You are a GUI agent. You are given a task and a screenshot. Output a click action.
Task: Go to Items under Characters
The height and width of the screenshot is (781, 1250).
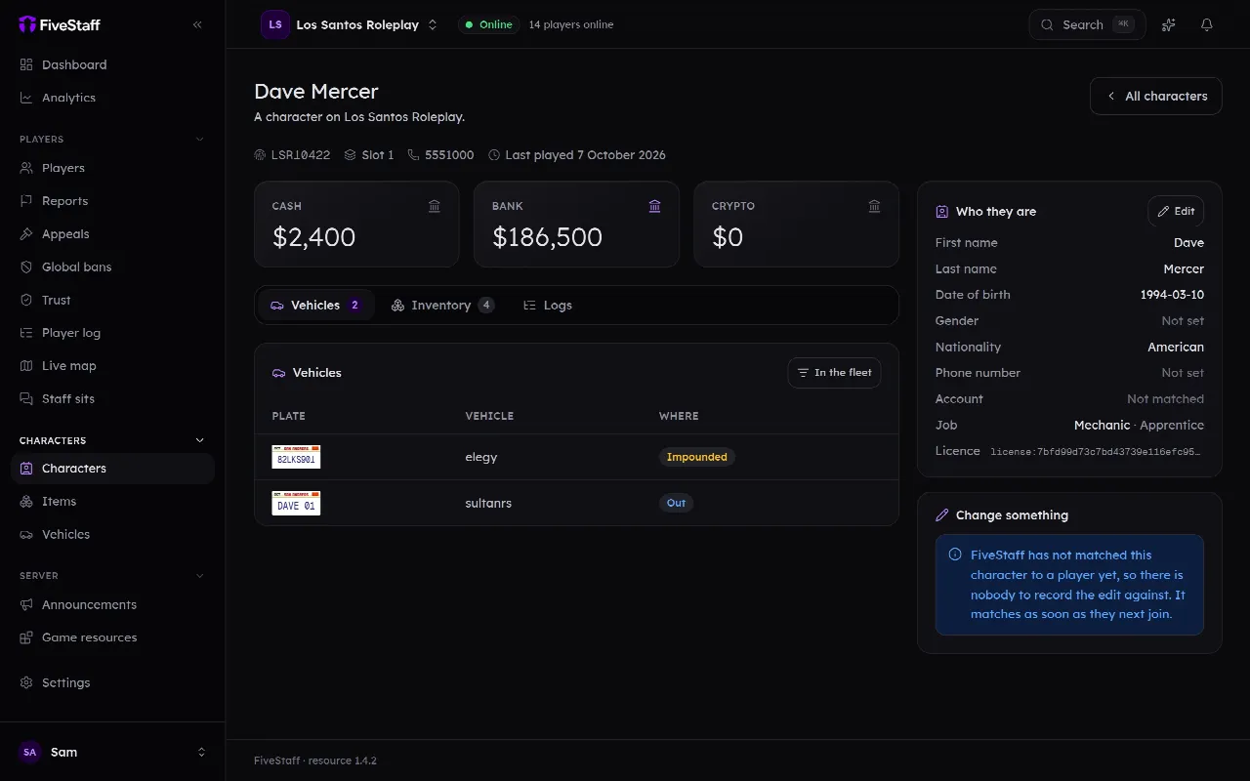112,501
